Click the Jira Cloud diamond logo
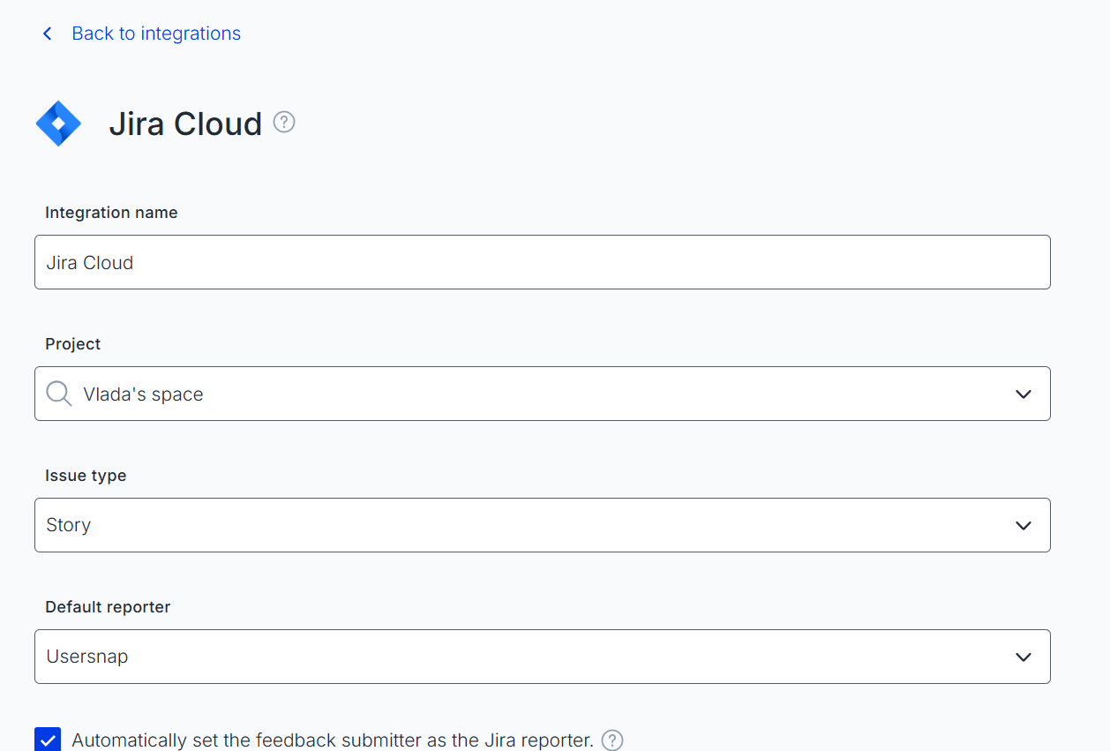Viewport: 1110px width, 751px height. click(x=58, y=124)
